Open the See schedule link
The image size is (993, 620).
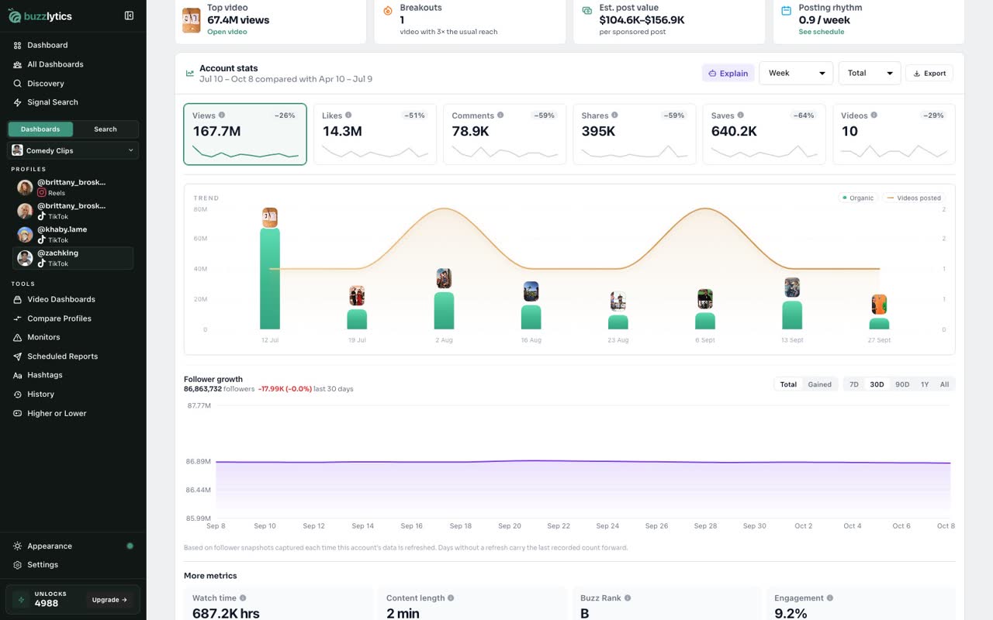pos(822,32)
